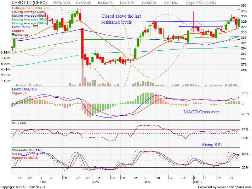Click the 294 price axis label
This screenshot has height=189, width=252.
243,49
